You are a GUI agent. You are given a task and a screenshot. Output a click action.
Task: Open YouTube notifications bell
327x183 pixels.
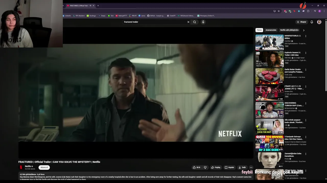pos(312,22)
